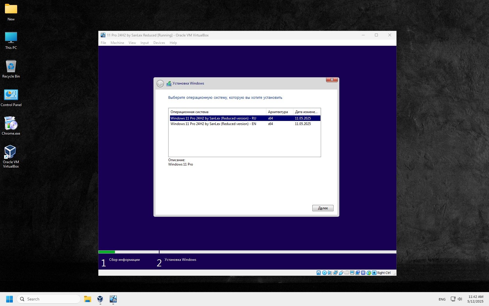Click the display settings status icon
The height and width of the screenshot is (306, 489).
tap(352, 273)
